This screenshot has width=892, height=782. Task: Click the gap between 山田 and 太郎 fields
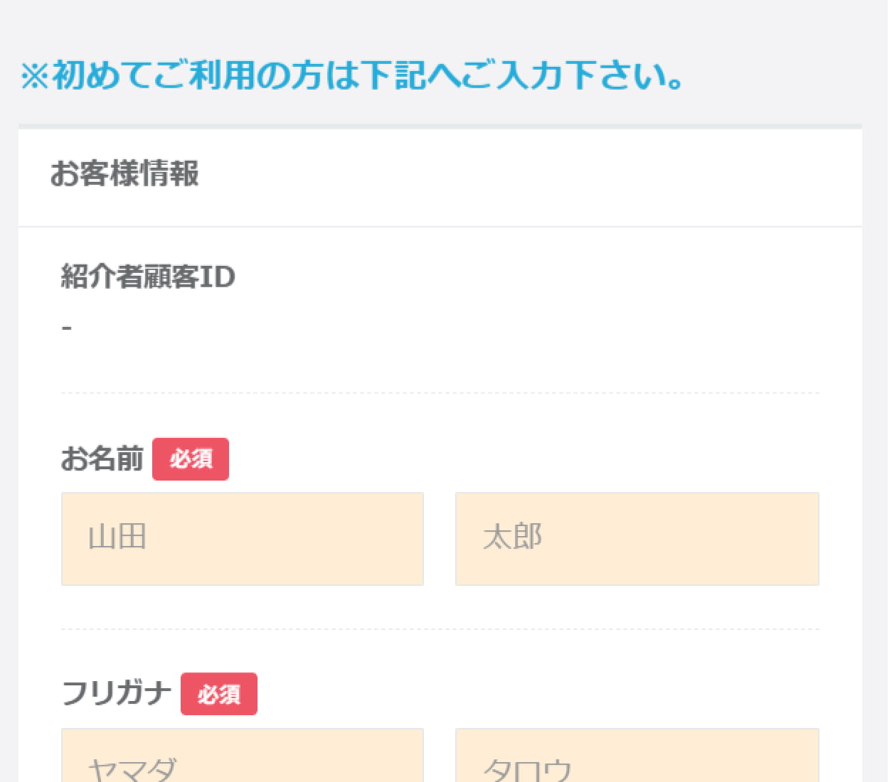click(440, 538)
